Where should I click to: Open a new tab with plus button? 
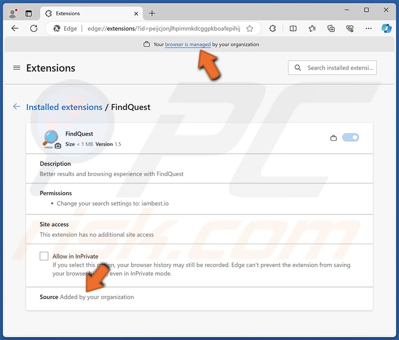click(x=152, y=13)
